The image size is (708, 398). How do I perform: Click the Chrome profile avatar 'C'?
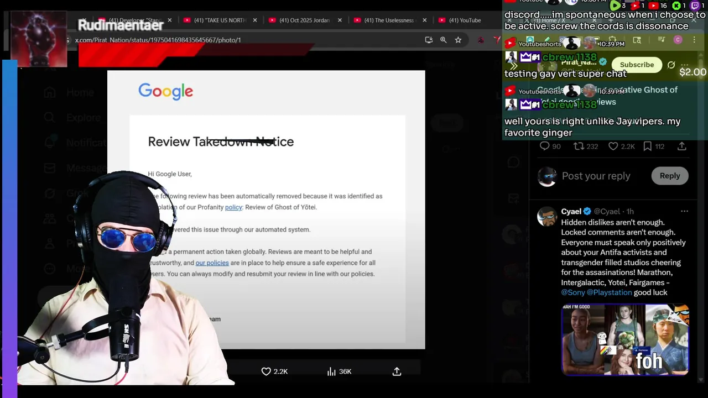[678, 40]
